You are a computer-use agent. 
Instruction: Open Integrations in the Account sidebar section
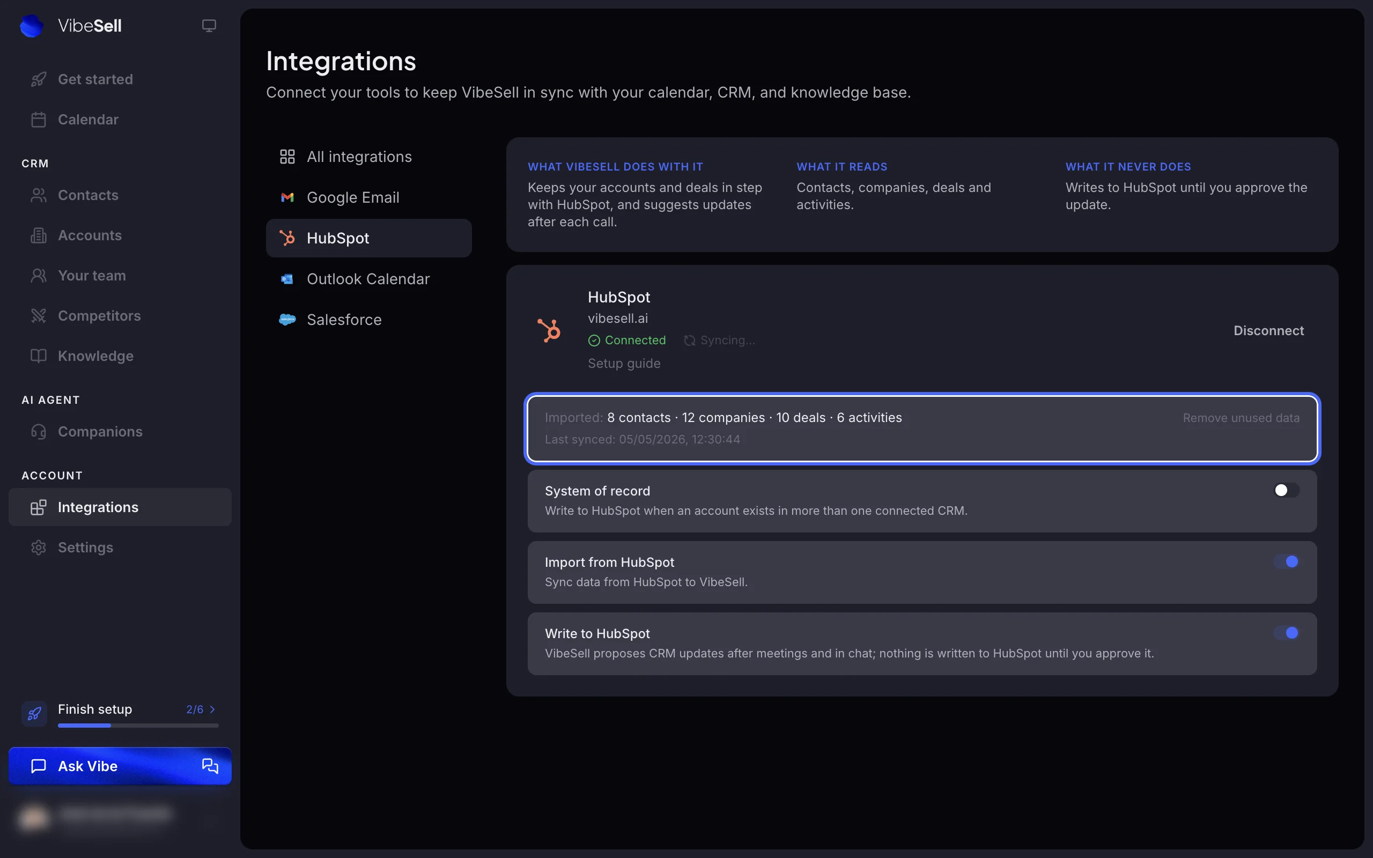pyautogui.click(x=120, y=507)
